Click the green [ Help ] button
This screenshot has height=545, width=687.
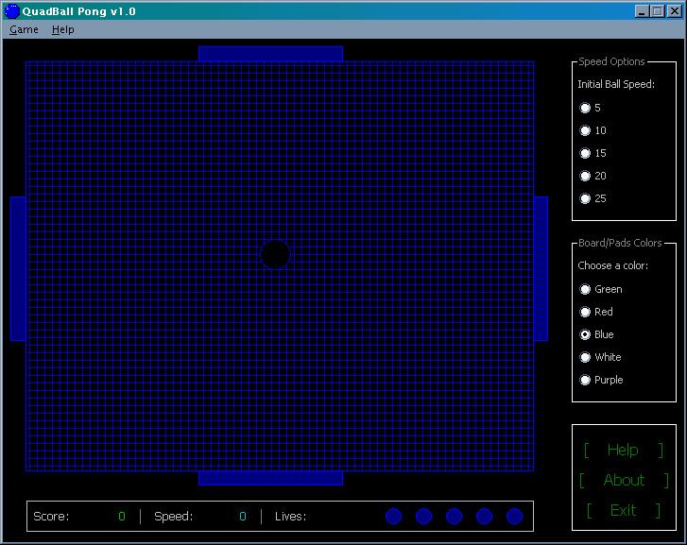(624, 450)
